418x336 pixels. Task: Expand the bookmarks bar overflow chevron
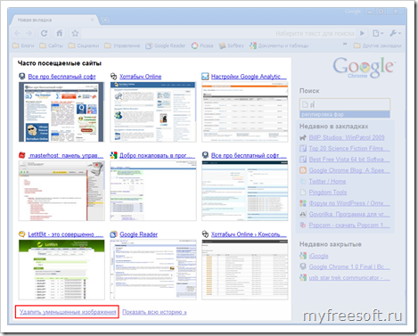coord(345,44)
